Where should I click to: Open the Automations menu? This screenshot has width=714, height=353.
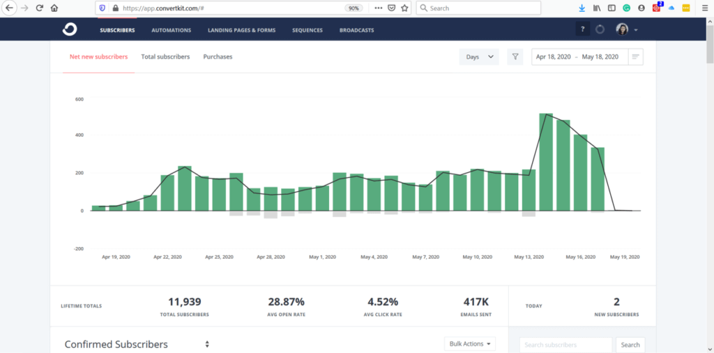172,30
